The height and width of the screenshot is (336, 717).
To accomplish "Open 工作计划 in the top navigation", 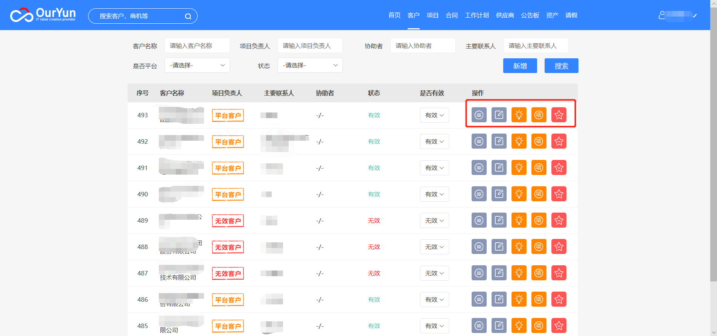I will pos(477,15).
